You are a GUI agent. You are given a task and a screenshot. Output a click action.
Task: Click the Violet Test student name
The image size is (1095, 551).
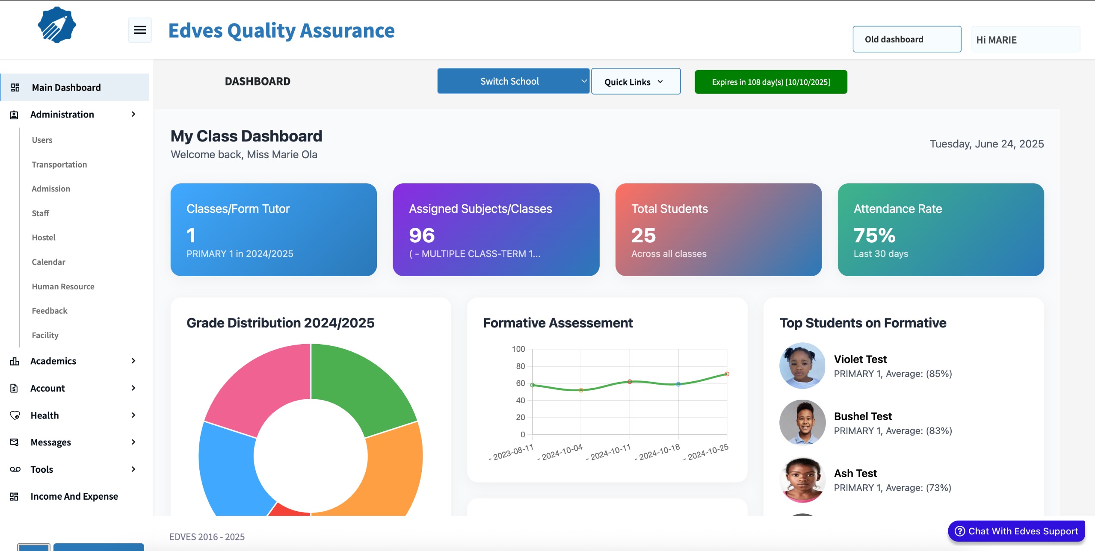coord(860,359)
